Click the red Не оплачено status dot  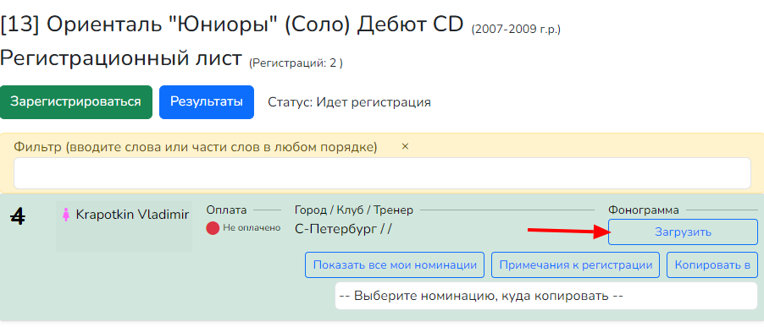tap(213, 228)
